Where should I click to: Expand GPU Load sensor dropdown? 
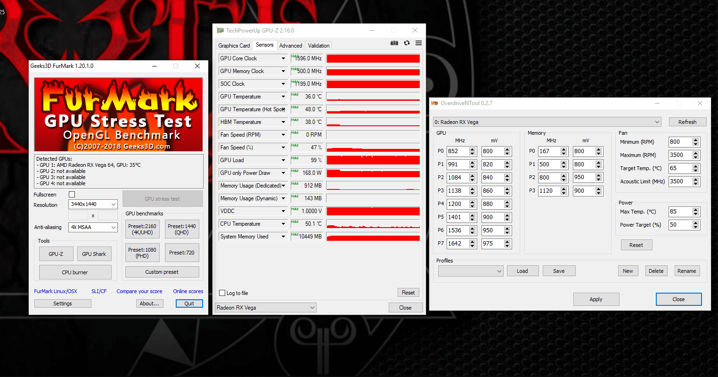[283, 160]
